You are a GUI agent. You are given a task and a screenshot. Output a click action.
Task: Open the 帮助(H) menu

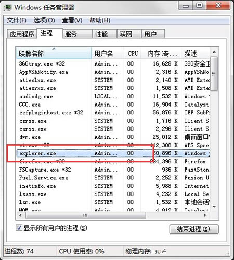[100, 20]
